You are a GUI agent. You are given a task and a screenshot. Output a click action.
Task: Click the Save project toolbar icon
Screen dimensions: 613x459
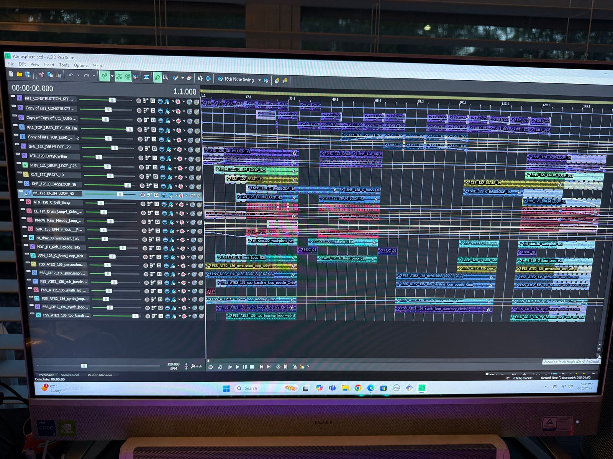pyautogui.click(x=28, y=74)
